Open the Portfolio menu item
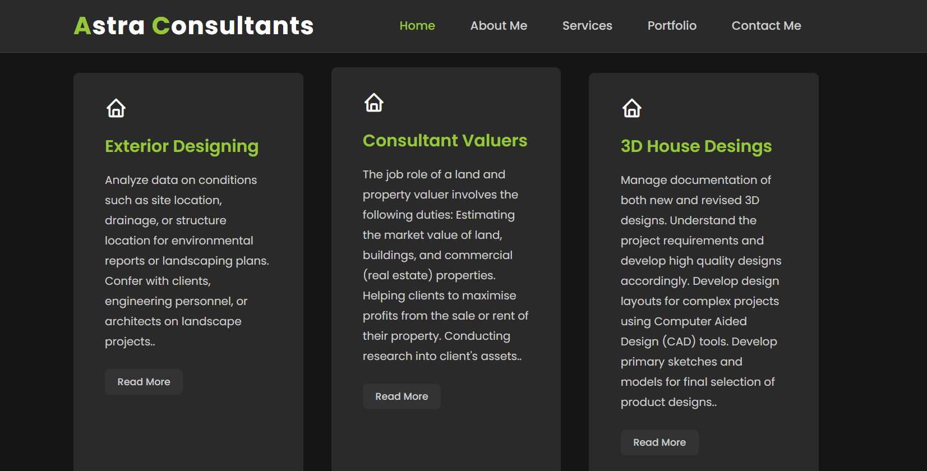Image resolution: width=927 pixels, height=471 pixels. click(672, 26)
